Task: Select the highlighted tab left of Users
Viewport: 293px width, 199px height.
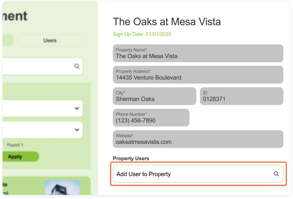Action: pos(6,40)
